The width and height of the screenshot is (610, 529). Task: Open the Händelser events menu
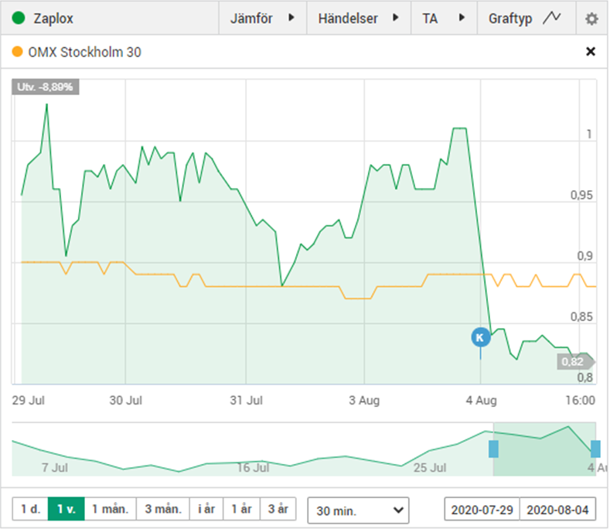(x=359, y=19)
